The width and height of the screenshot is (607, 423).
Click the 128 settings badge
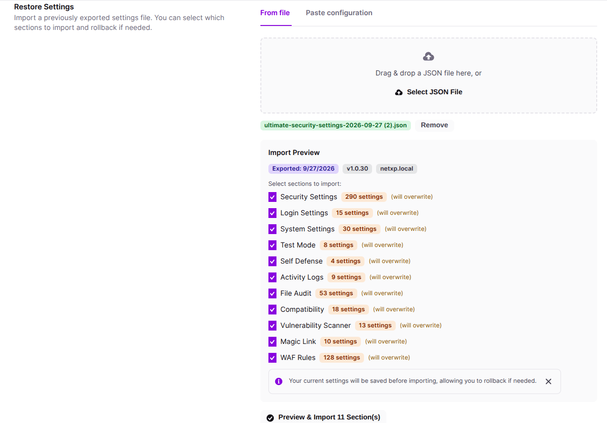(x=342, y=358)
